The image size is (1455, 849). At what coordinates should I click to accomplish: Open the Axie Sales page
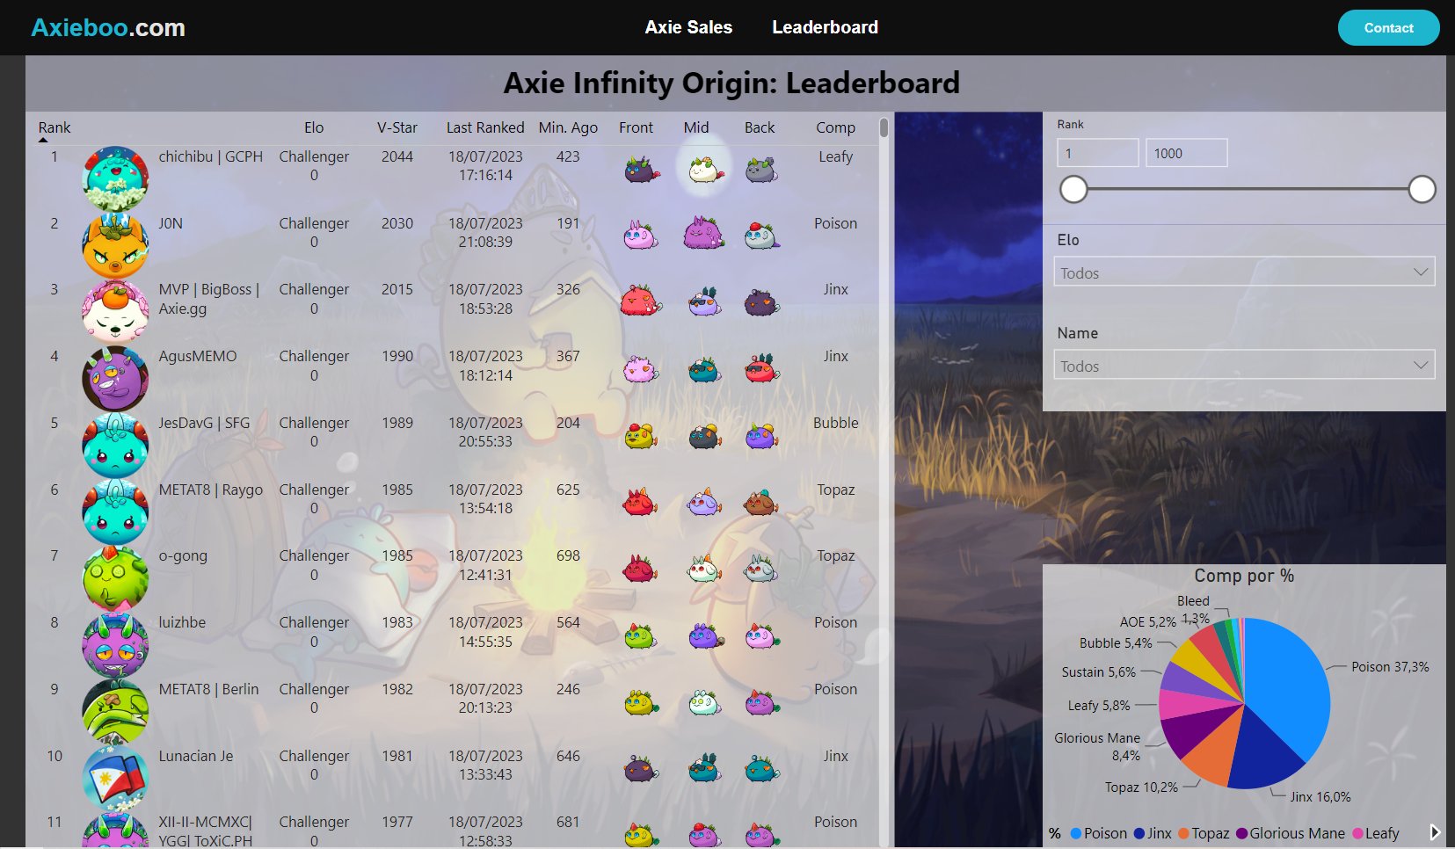pos(688,27)
